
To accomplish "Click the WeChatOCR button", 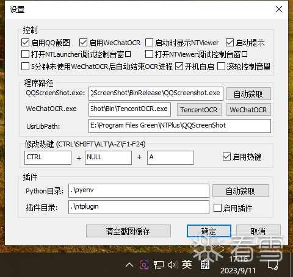I will click(248, 110).
